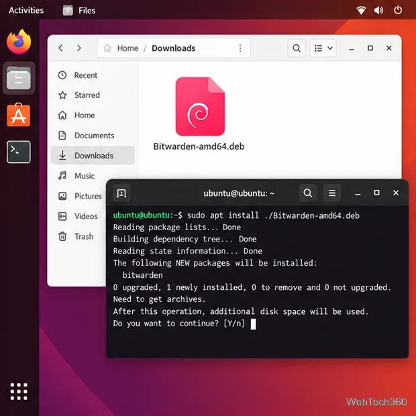
Task: Click 'The following NEW packages' line
Action: pos(215,263)
